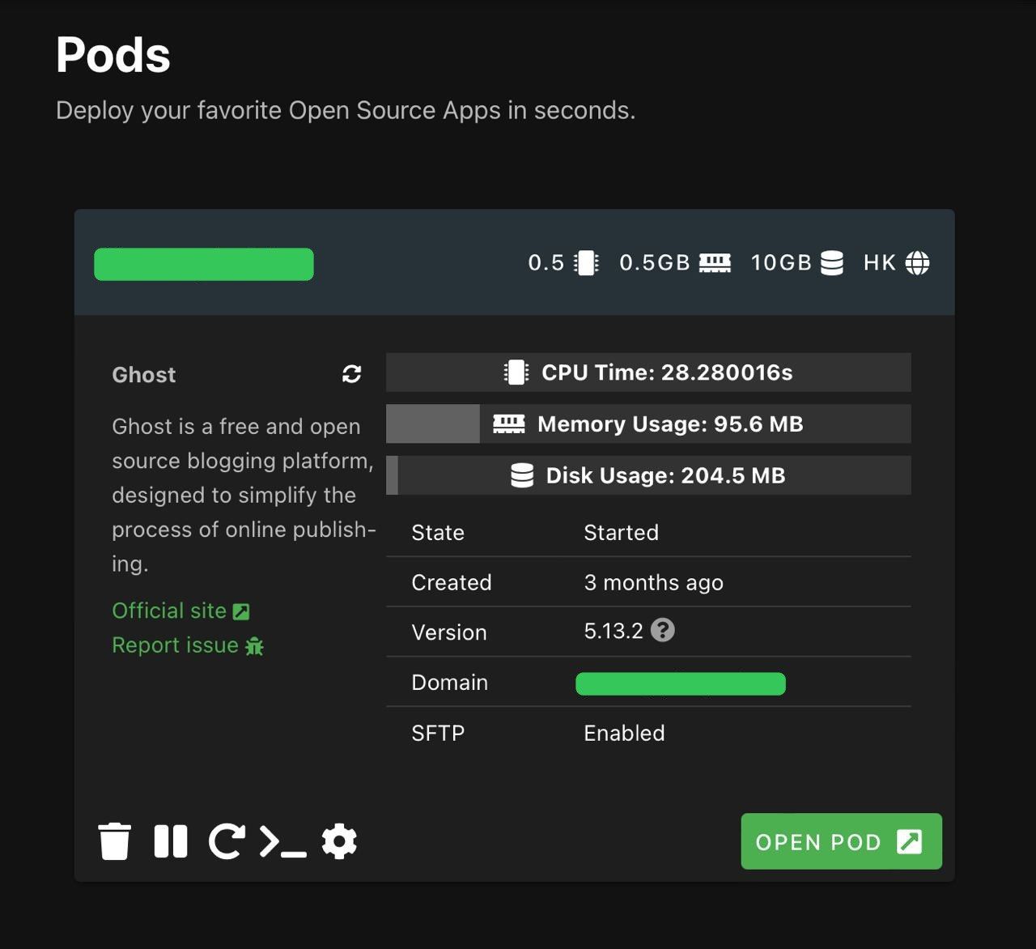The width and height of the screenshot is (1036, 949).
Task: Click the SFTP "Enabled" value
Action: [x=624, y=734]
